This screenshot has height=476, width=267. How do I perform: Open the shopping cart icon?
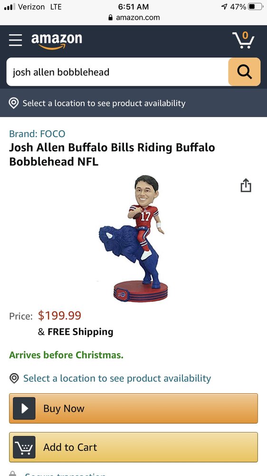click(244, 40)
